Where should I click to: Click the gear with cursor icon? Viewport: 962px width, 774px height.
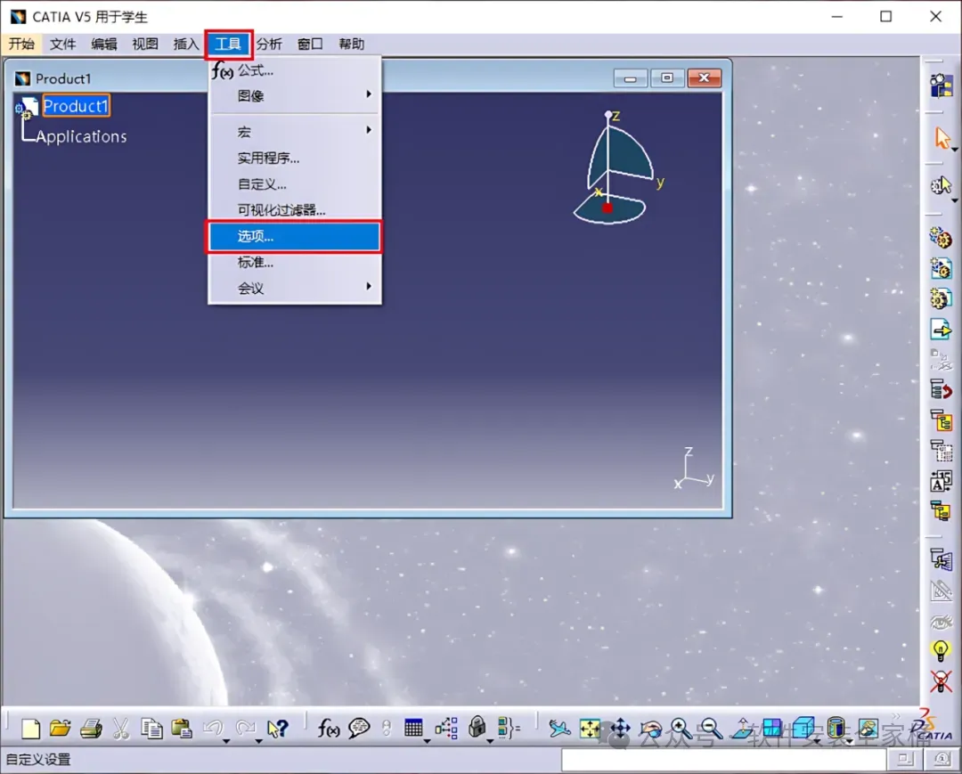941,185
